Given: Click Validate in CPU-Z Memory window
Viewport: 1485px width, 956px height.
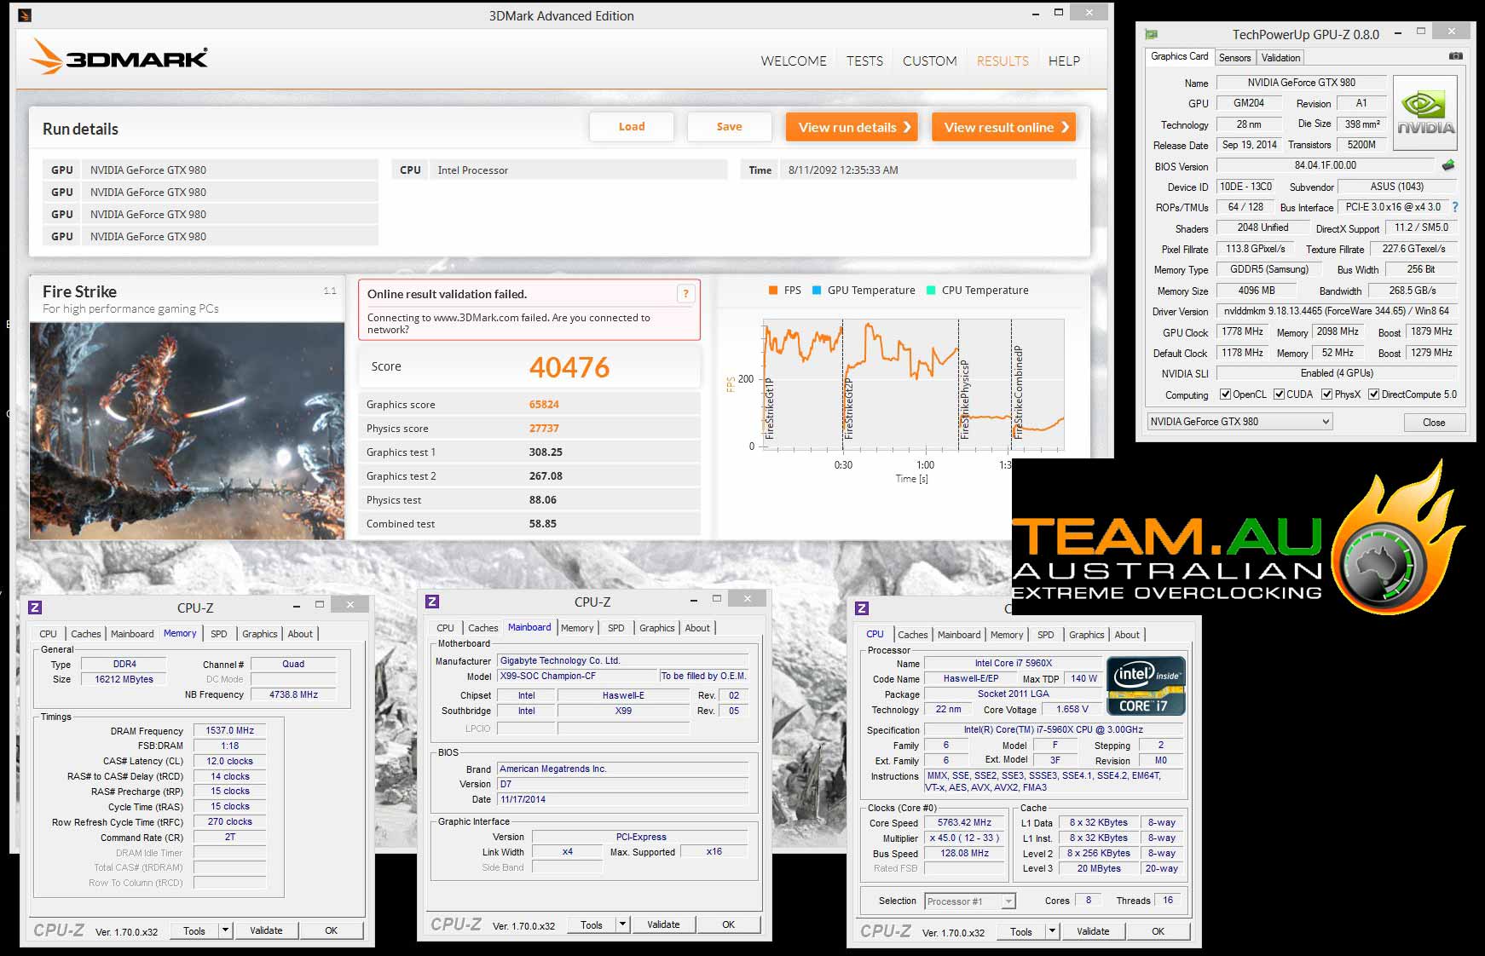Looking at the screenshot, I should click(x=266, y=930).
